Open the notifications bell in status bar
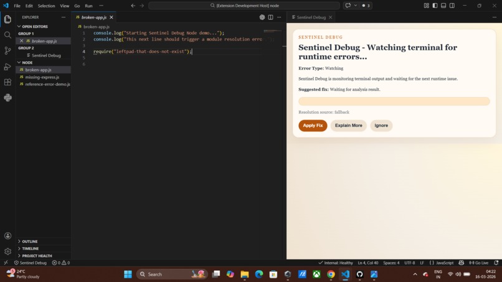The image size is (502, 282). coord(496,263)
